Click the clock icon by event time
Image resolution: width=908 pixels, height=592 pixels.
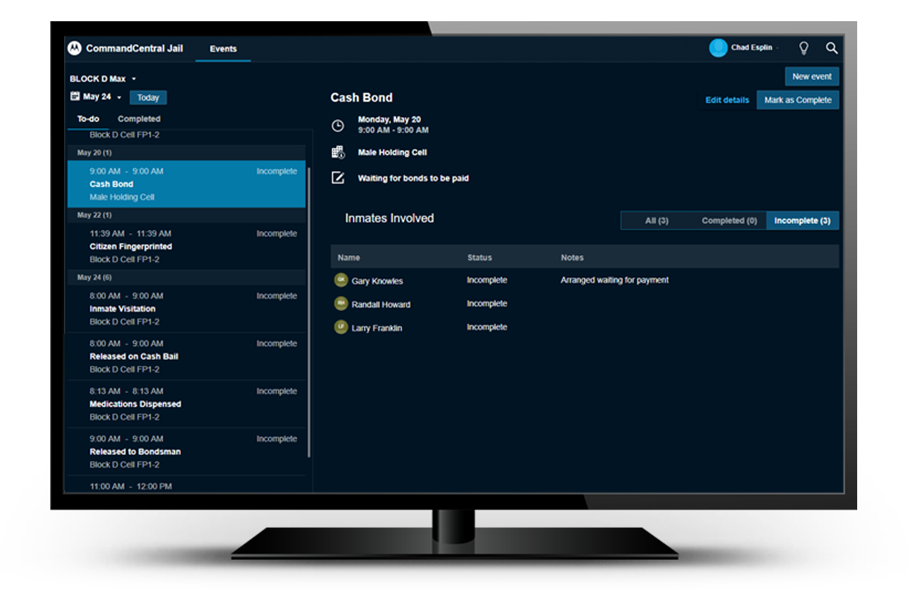[x=337, y=125]
